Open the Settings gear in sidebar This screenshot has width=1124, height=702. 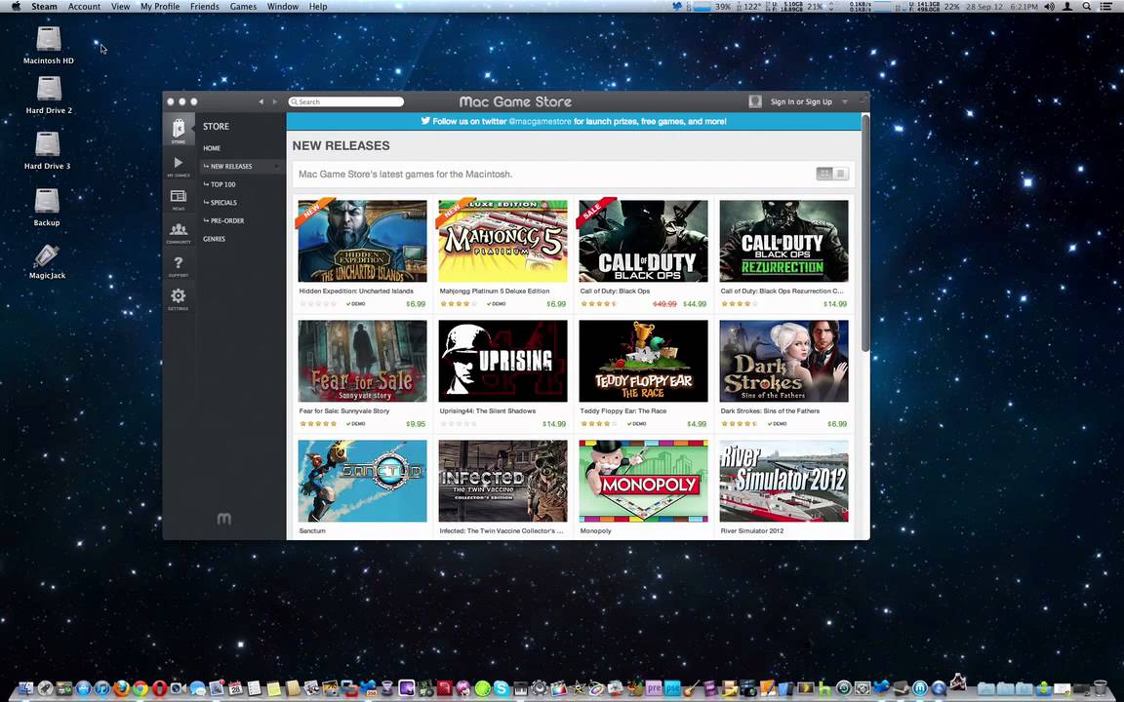179,298
